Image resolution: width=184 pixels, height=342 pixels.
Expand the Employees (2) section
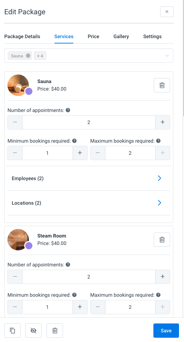89,178
